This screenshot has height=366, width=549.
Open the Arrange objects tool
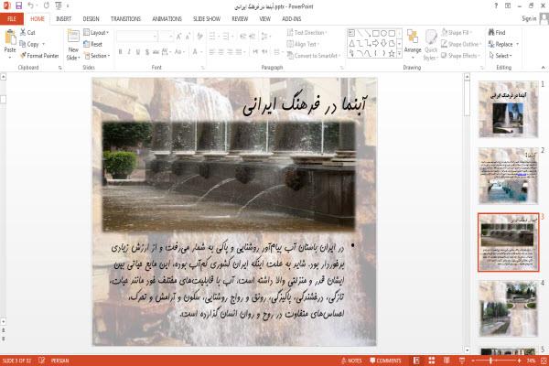pos(413,45)
